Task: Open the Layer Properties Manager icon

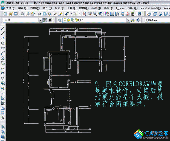Action: 60,20
